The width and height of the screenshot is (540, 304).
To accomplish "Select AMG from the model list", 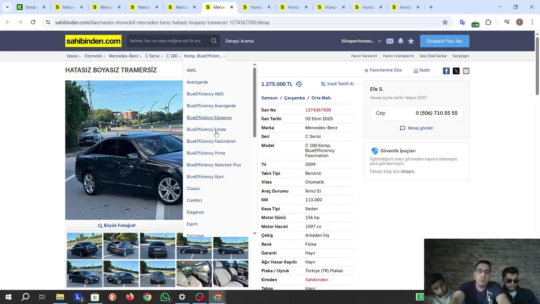I will click(x=191, y=71).
